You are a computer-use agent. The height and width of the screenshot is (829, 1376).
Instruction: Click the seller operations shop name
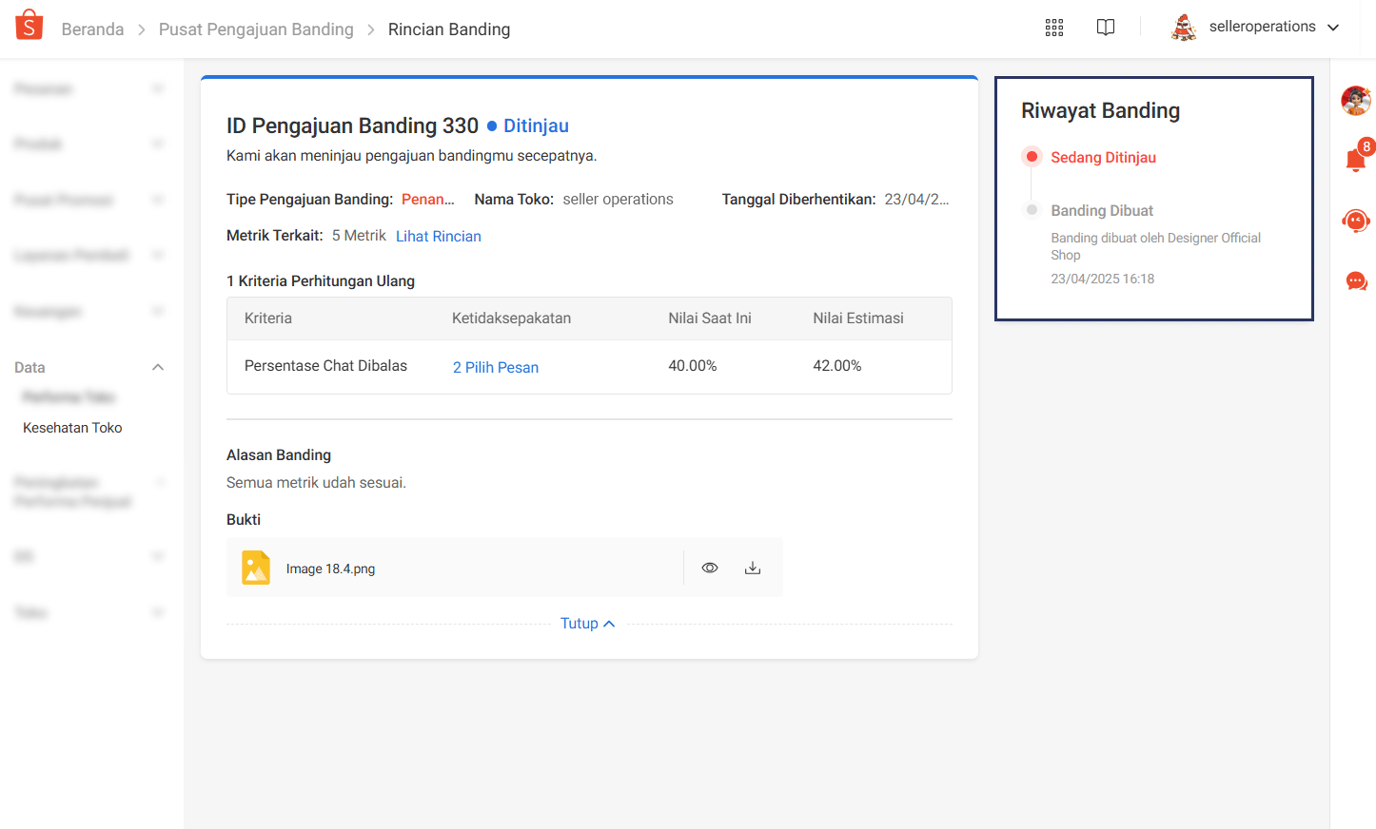(618, 199)
